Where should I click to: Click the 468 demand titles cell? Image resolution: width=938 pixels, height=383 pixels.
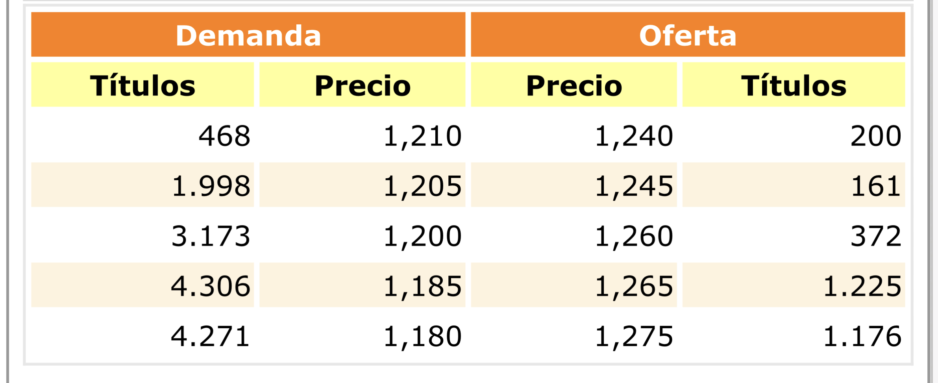point(142,135)
